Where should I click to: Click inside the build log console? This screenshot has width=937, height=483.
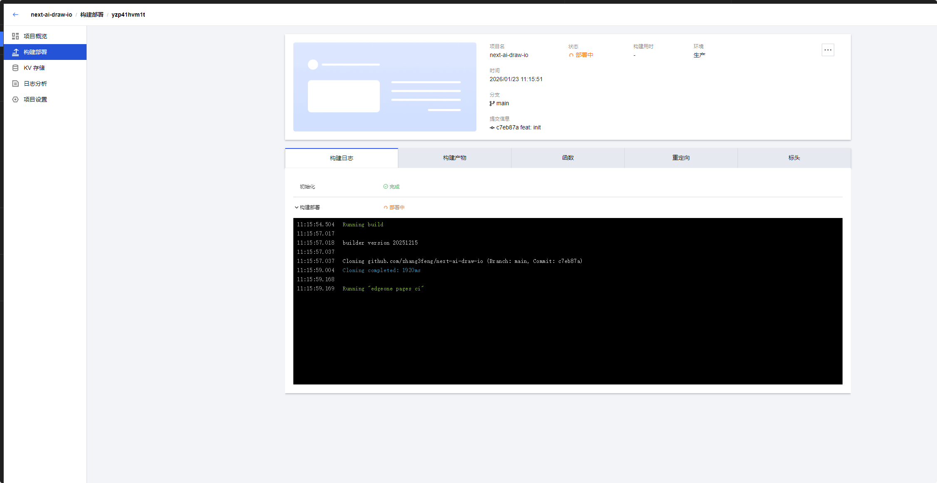(x=568, y=333)
